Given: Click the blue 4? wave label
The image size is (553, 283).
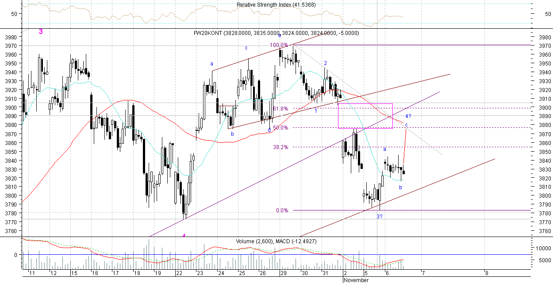Looking at the screenshot, I should pos(409,116).
